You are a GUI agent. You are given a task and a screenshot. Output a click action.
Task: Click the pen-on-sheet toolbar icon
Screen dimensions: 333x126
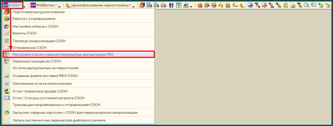coord(186,5)
